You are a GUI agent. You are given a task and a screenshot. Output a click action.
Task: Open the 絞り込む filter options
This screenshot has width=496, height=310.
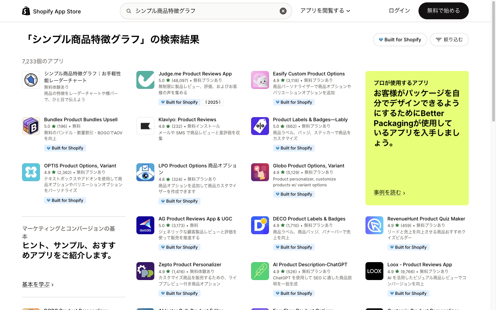click(449, 40)
